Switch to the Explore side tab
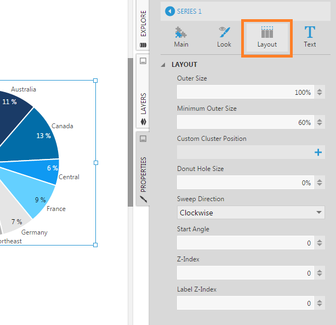336x325 pixels. pyautogui.click(x=143, y=27)
